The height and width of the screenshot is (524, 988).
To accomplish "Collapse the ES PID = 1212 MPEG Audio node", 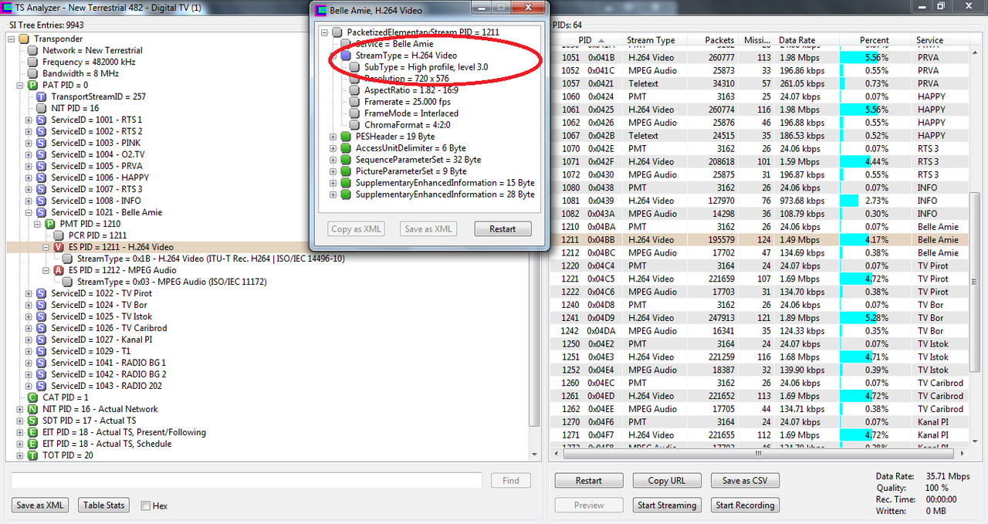I will pyautogui.click(x=46, y=270).
